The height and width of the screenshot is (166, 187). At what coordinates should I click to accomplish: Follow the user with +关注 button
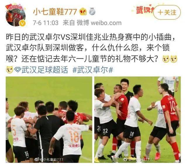167,12
